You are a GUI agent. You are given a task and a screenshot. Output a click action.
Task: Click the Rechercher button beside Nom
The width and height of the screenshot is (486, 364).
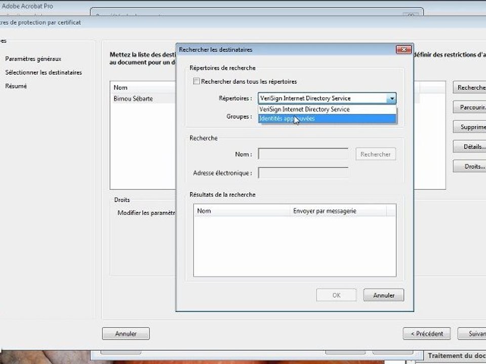pos(376,154)
